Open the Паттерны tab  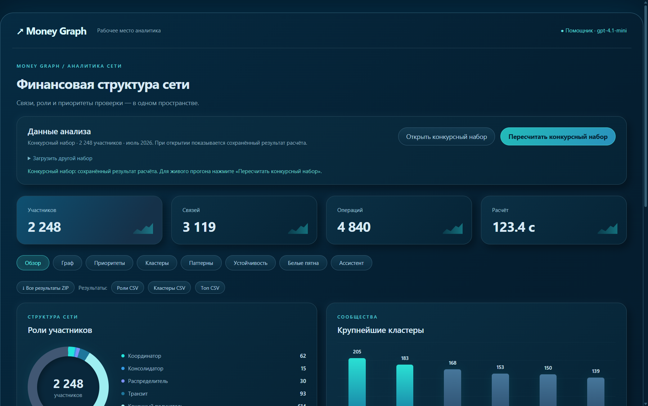[201, 263]
